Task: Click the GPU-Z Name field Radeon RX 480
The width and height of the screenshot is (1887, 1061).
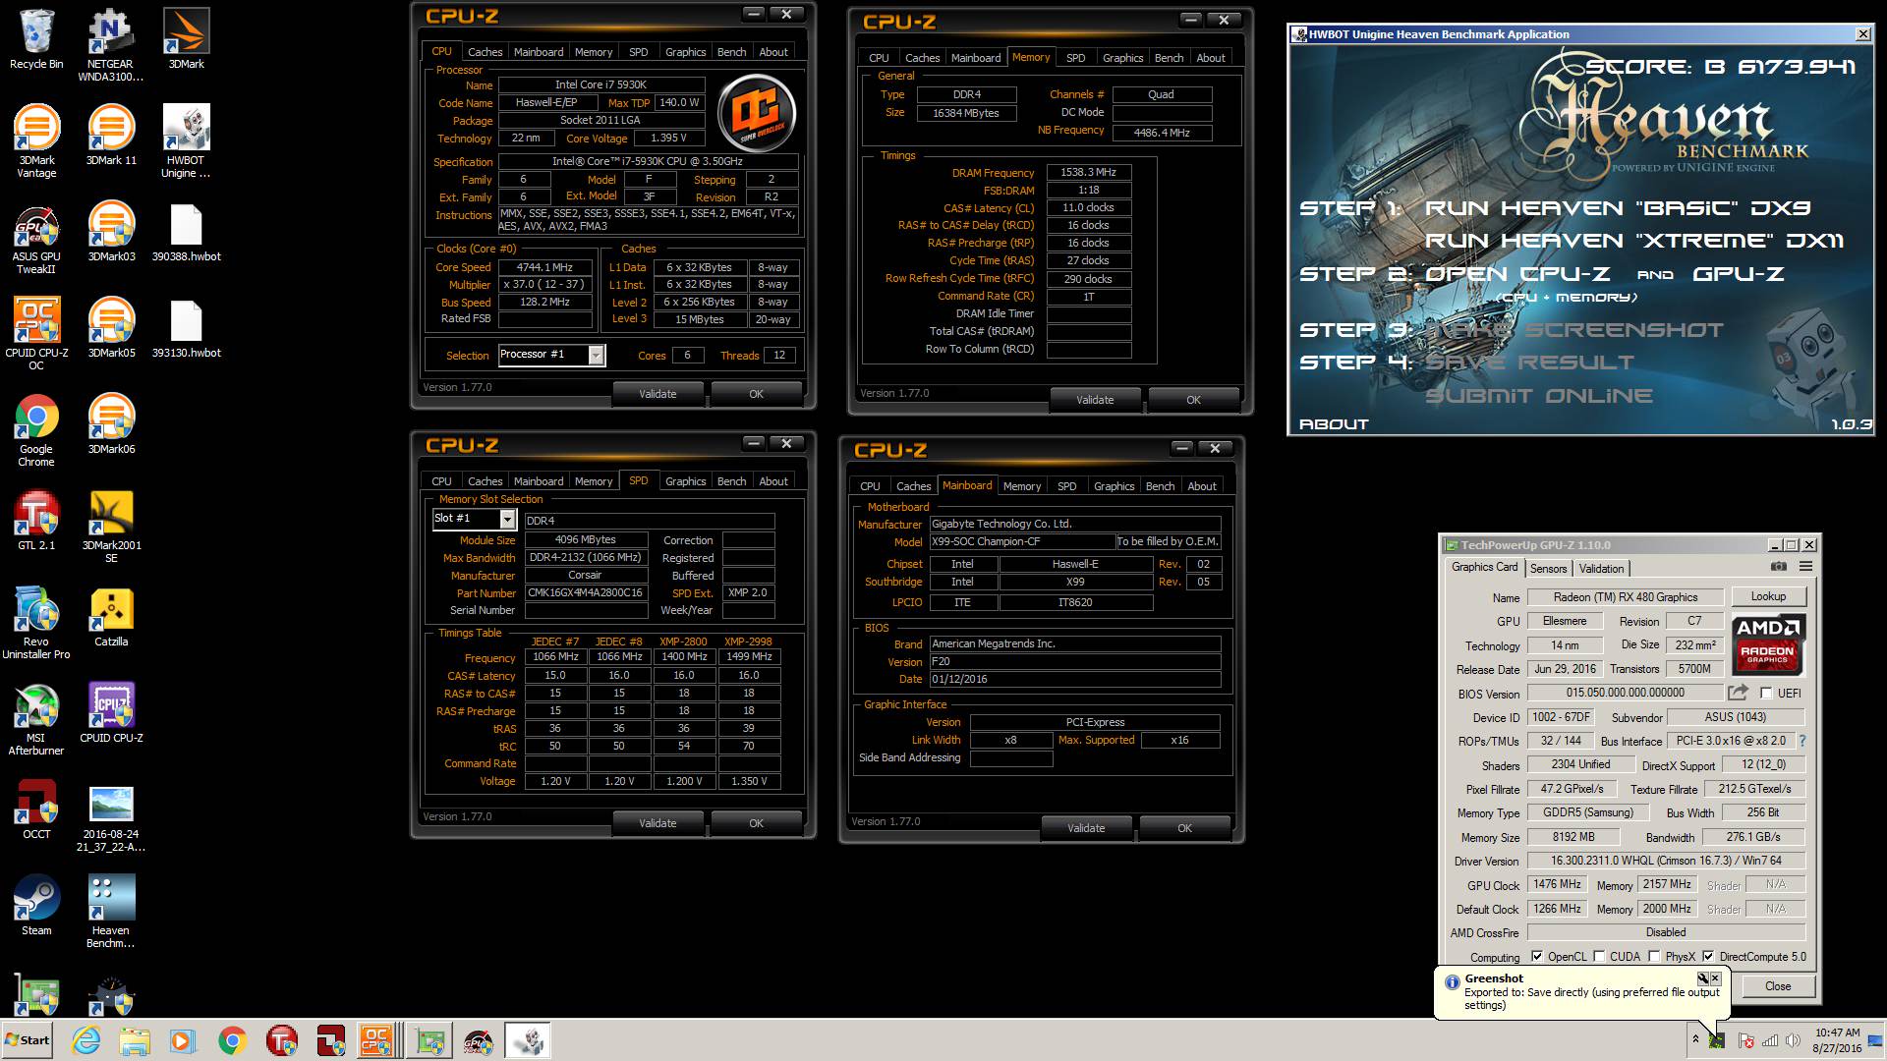Action: click(1626, 597)
